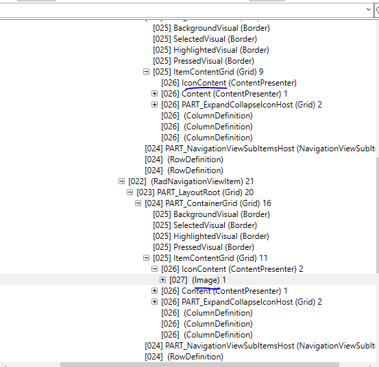Select the childless IconContent (ContentPresenter) item
This screenshot has height=367, width=379.
229,83
